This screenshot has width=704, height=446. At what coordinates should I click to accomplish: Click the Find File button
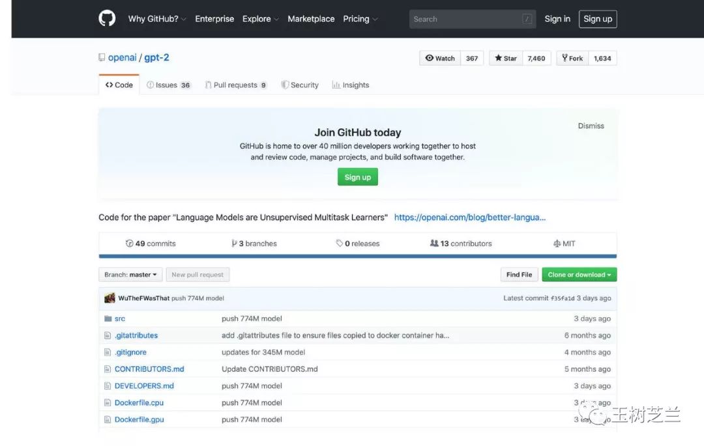[x=519, y=274]
